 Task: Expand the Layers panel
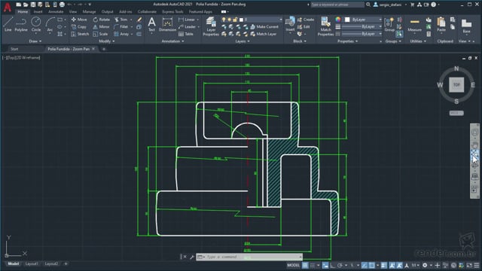pyautogui.click(x=243, y=41)
